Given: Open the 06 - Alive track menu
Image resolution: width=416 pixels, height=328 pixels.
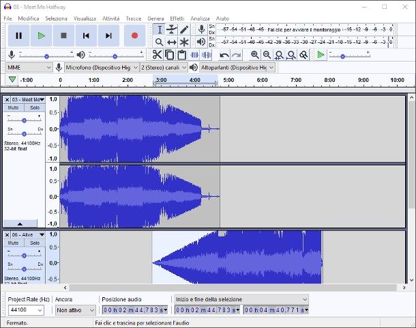Looking at the screenshot, I should pyautogui.click(x=28, y=234).
